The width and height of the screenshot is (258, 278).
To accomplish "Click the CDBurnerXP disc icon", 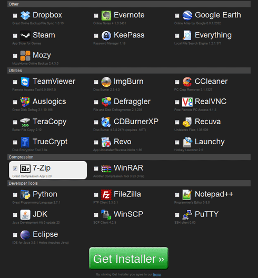I will pos(106,122).
